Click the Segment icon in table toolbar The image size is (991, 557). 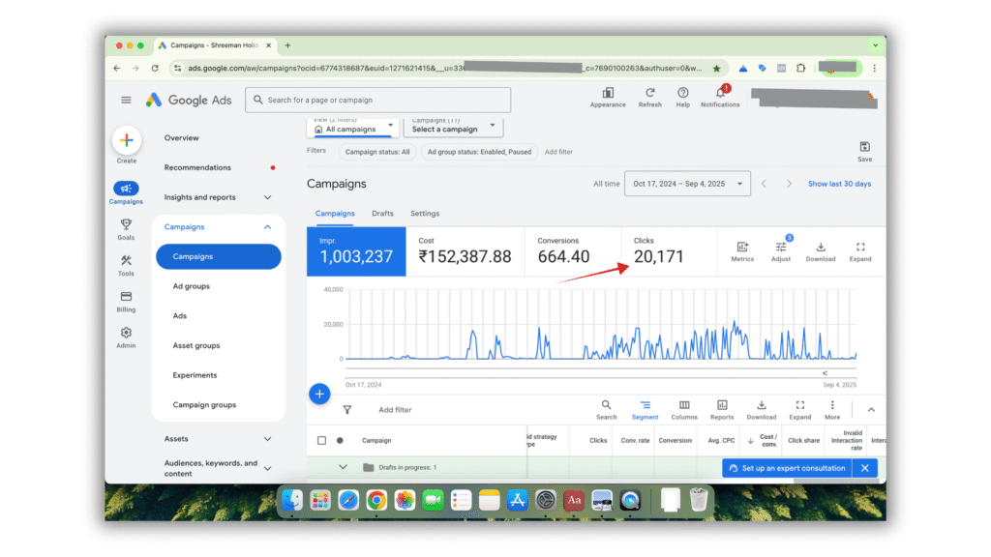point(645,409)
